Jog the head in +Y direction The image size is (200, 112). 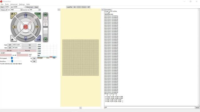coord(26,15)
